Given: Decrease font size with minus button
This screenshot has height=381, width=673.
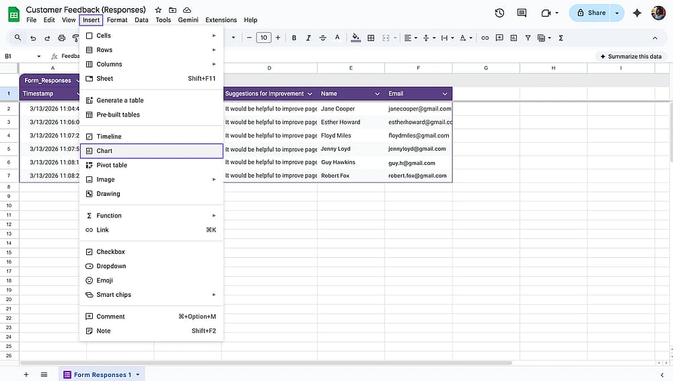Looking at the screenshot, I should (249, 38).
